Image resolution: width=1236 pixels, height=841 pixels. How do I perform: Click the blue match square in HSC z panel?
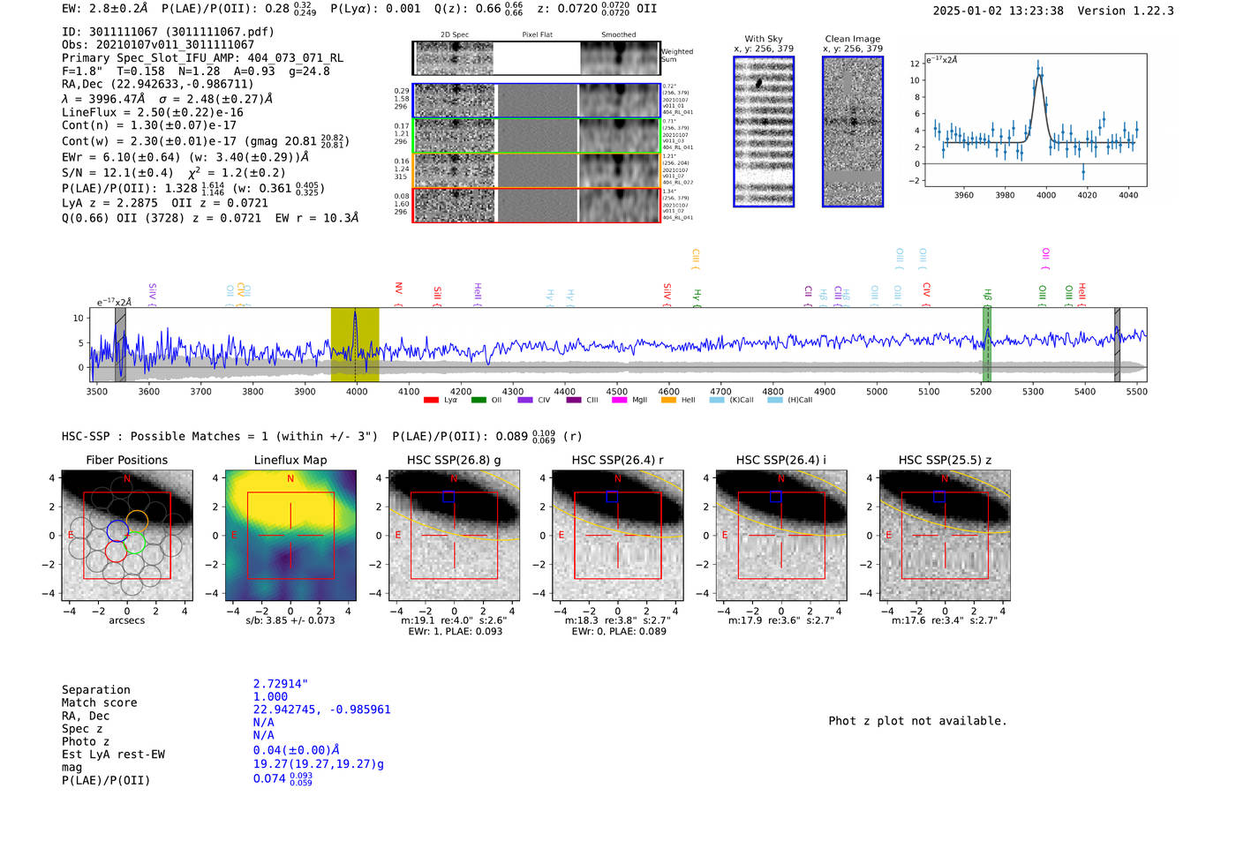[x=939, y=497]
